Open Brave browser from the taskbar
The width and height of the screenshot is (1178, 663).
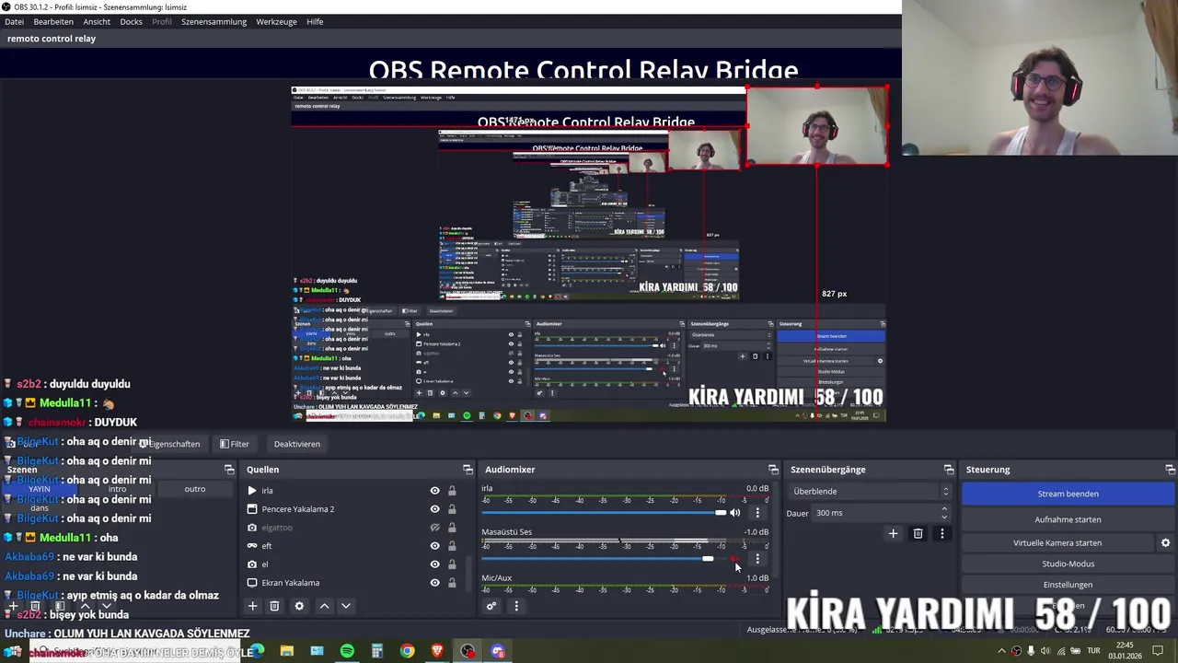point(437,651)
